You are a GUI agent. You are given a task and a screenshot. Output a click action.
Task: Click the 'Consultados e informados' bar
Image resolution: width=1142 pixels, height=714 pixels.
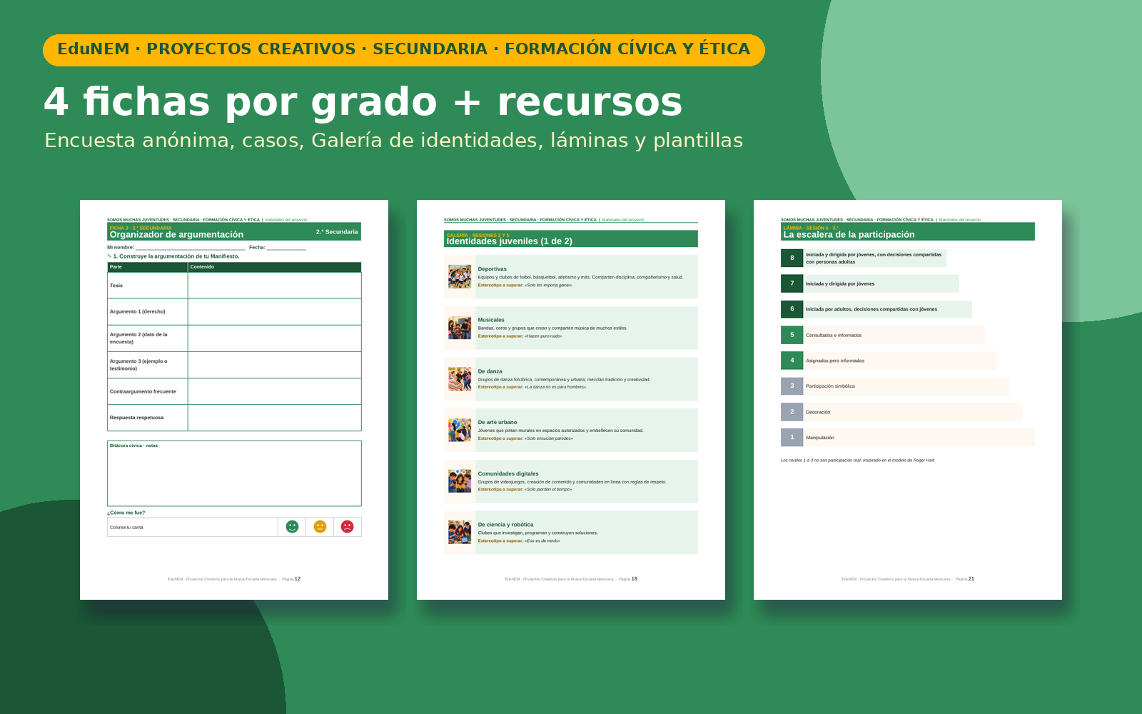point(894,335)
